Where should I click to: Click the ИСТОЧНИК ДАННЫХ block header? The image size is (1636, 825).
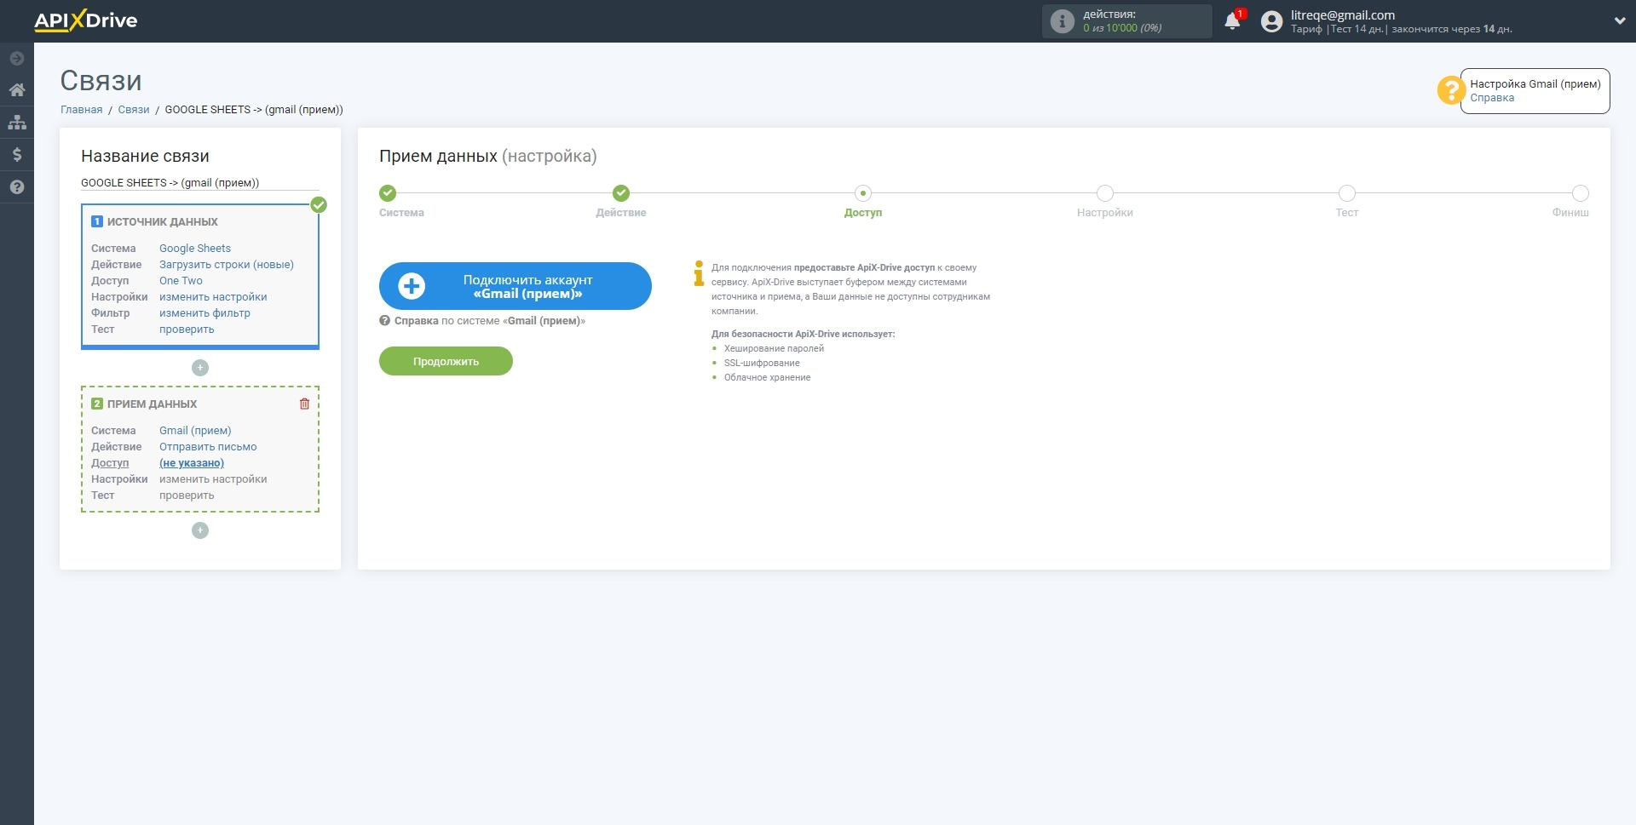[162, 222]
